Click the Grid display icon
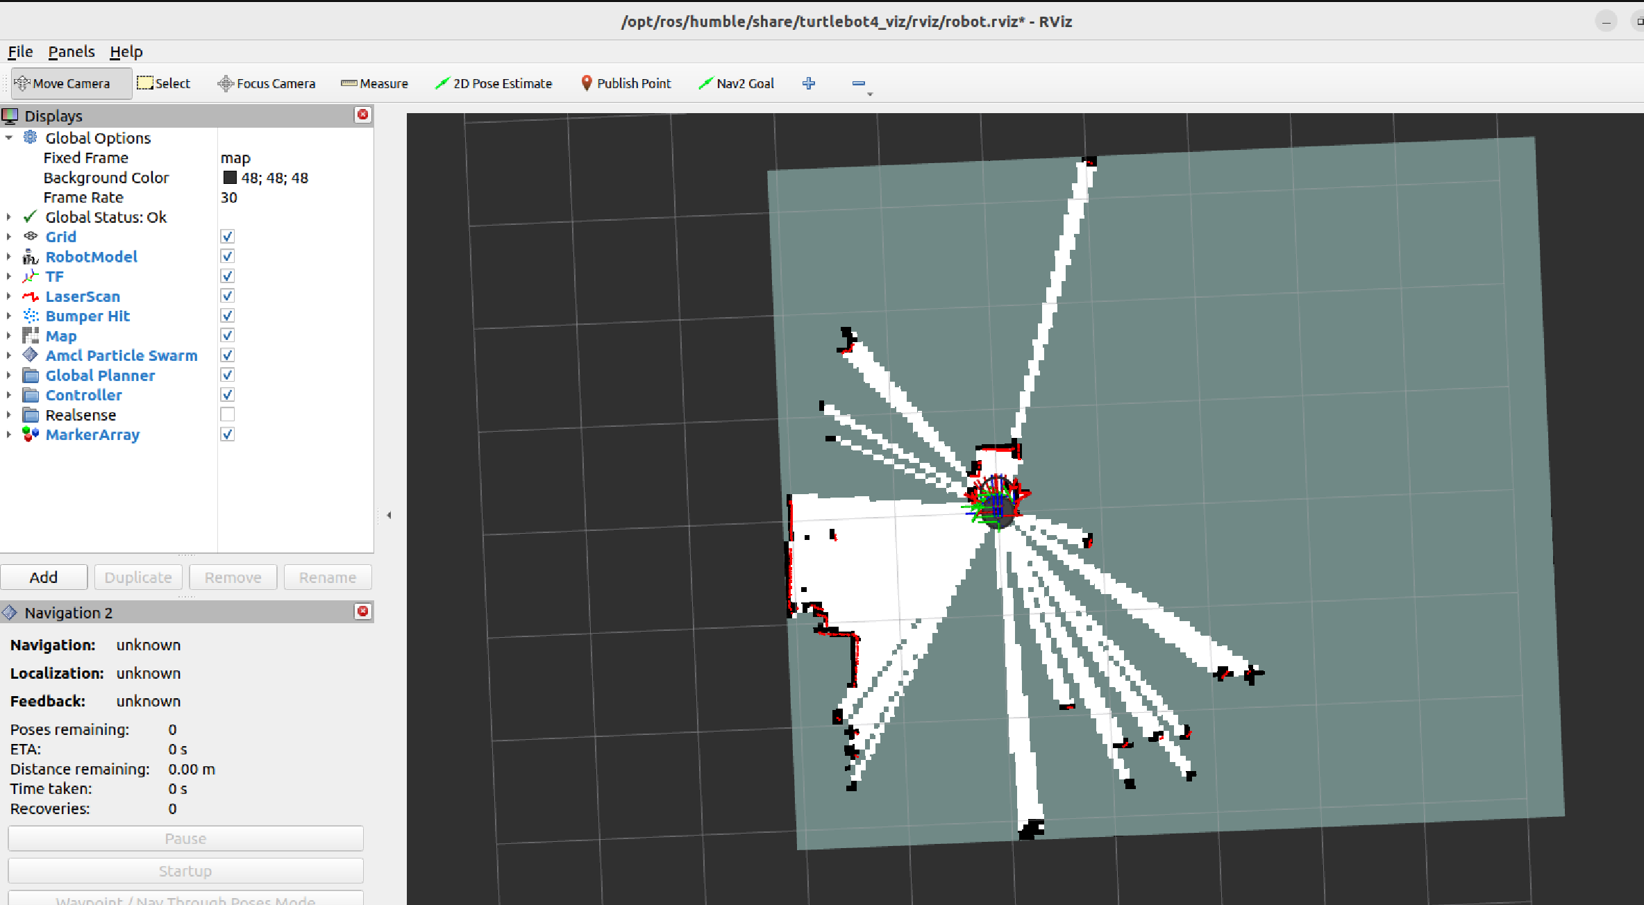The width and height of the screenshot is (1644, 905). tap(31, 237)
